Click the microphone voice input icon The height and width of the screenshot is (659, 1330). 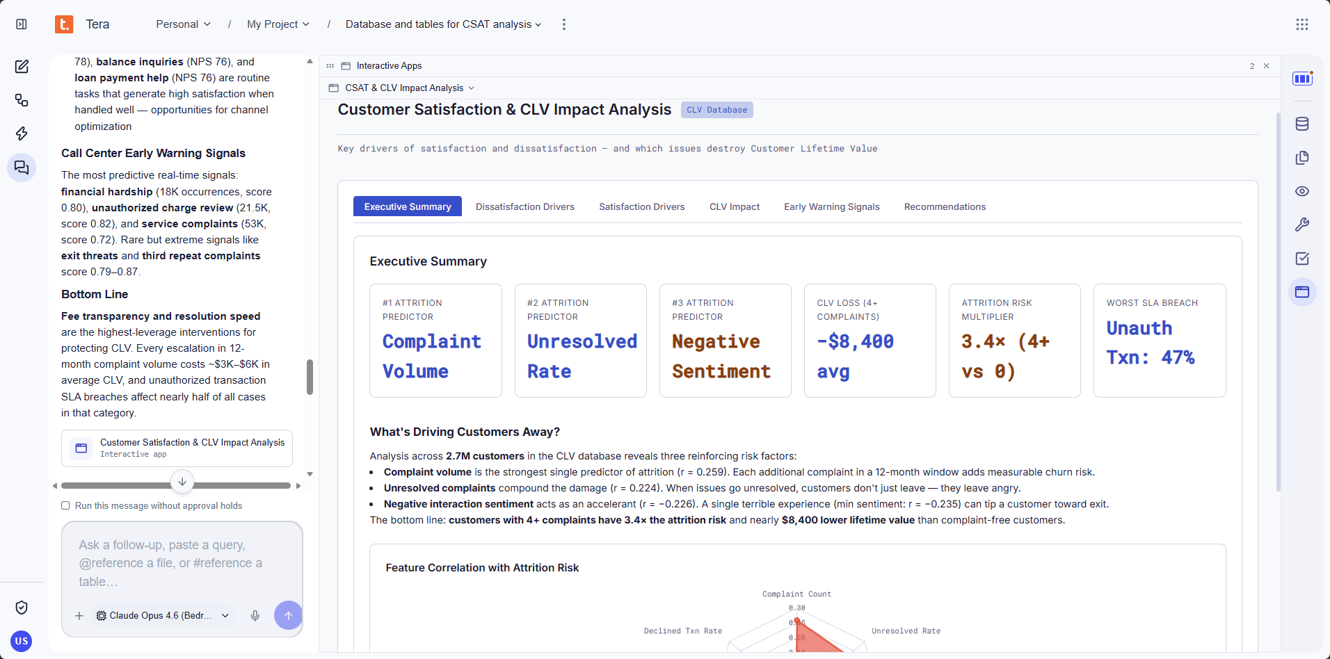[x=255, y=616]
